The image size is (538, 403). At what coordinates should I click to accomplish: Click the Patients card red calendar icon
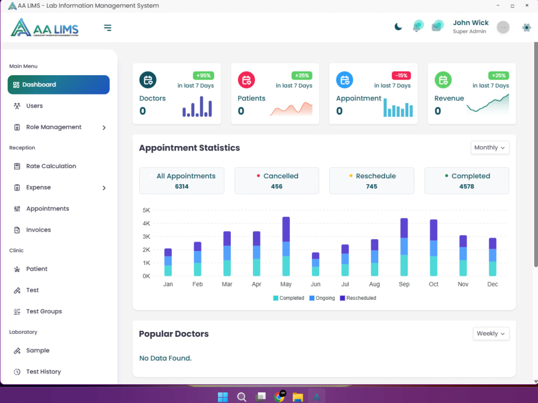[x=246, y=80]
